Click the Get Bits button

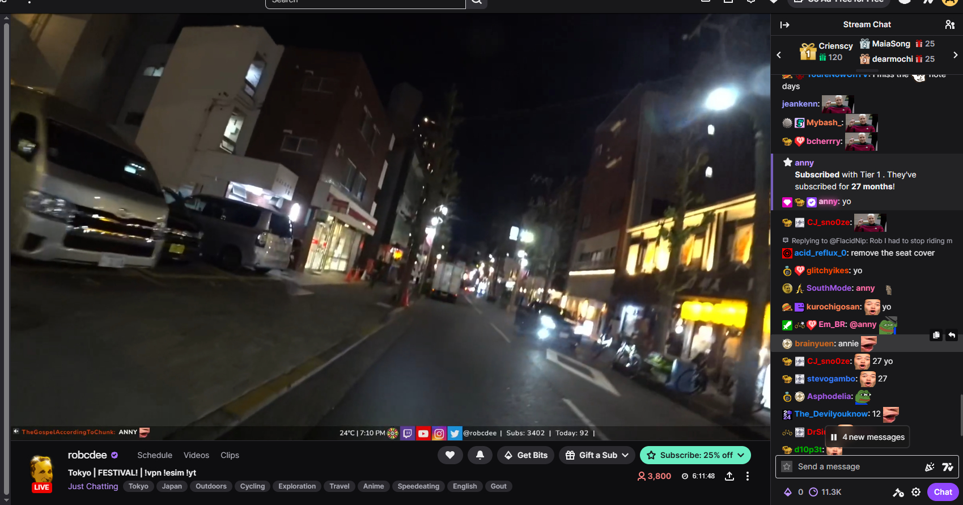(x=525, y=455)
